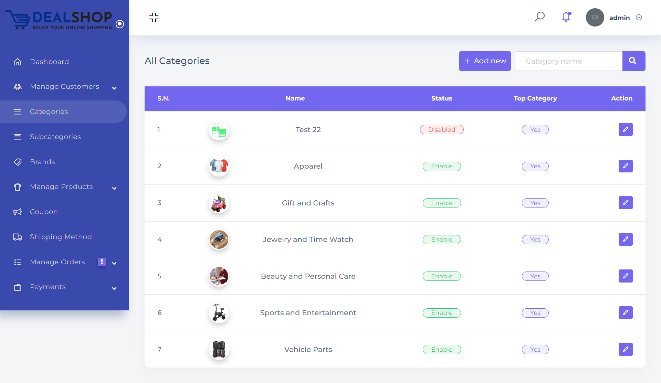This screenshot has height=383, width=661.
Task: Toggle the Enable status for Gift and Crafts
Action: tap(442, 203)
